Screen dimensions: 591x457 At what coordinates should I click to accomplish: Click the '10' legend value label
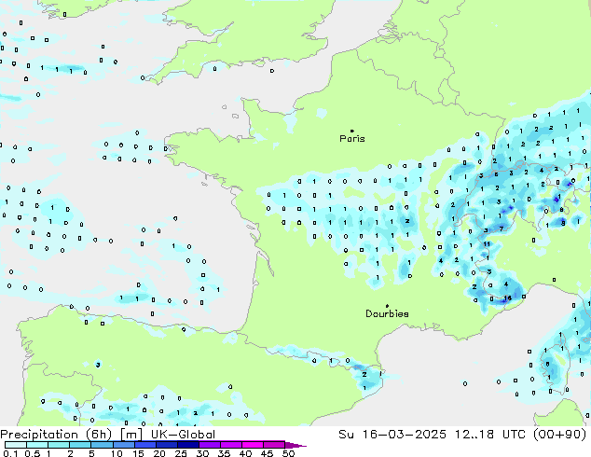(117, 453)
